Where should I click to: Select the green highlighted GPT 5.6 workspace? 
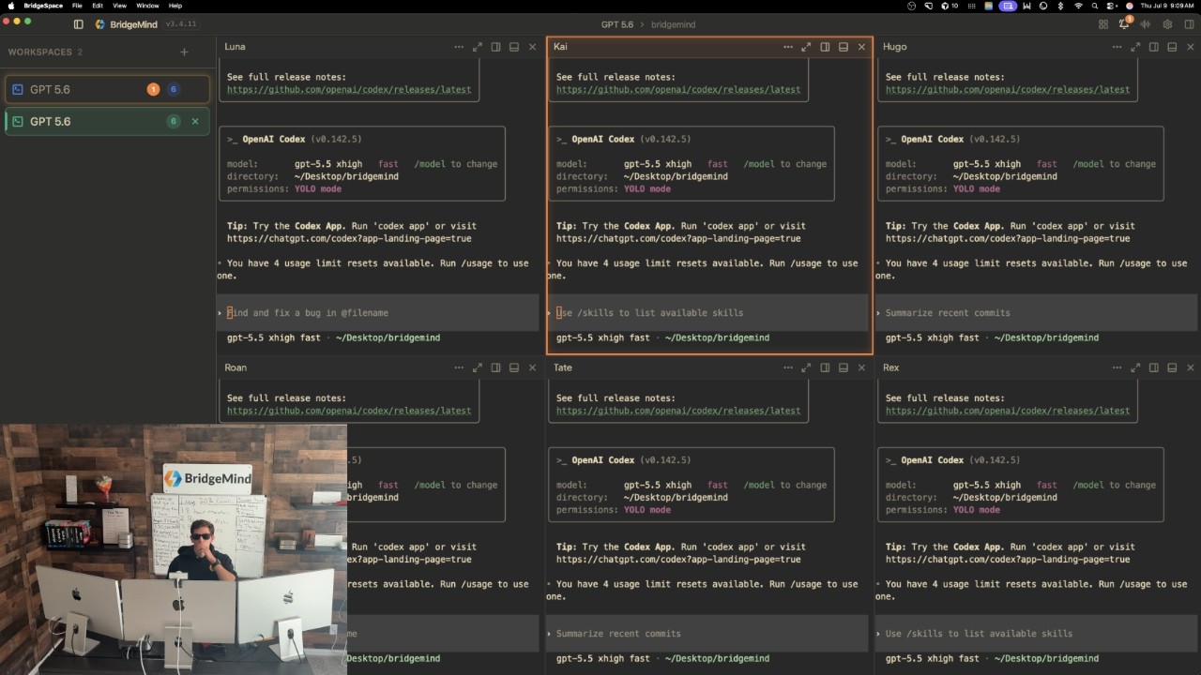[x=107, y=121]
